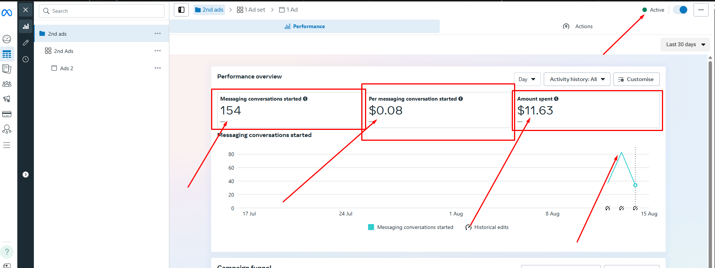Select the pencil edit icon
The width and height of the screenshot is (715, 268).
pos(26,43)
